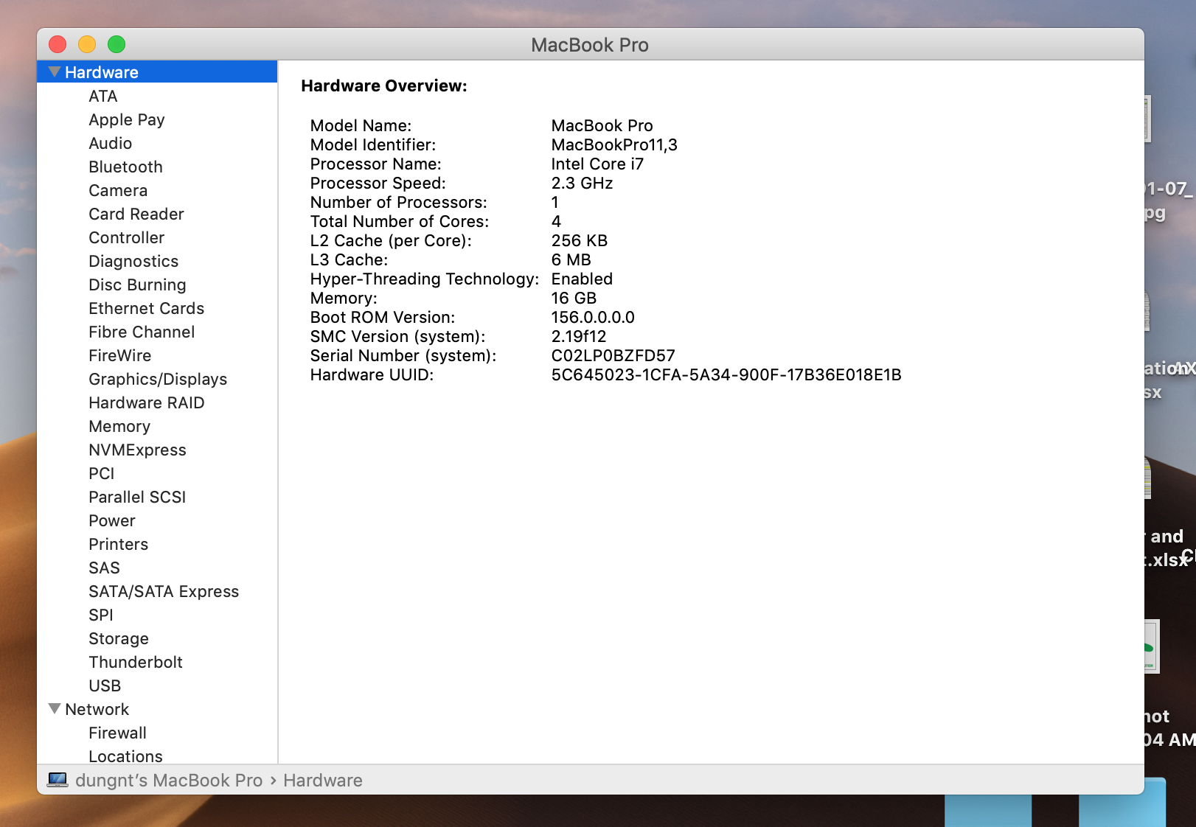Click the MacBook icon in path bar
Viewport: 1196px width, 827px height.
coord(58,780)
